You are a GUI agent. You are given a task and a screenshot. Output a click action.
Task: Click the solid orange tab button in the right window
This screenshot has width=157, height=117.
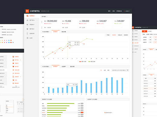pos(145,31)
